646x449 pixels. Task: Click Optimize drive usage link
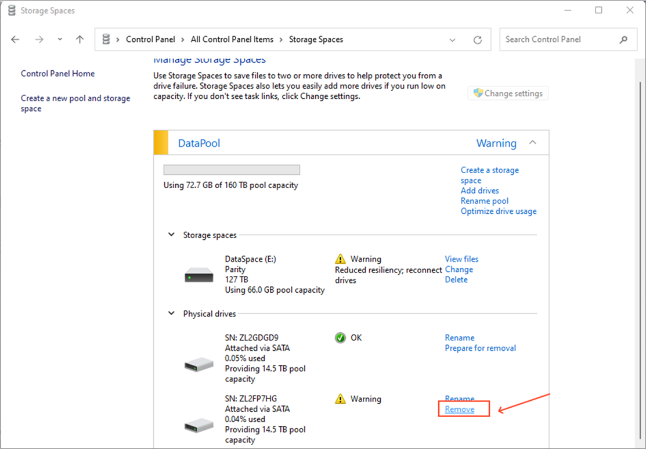pyautogui.click(x=499, y=211)
